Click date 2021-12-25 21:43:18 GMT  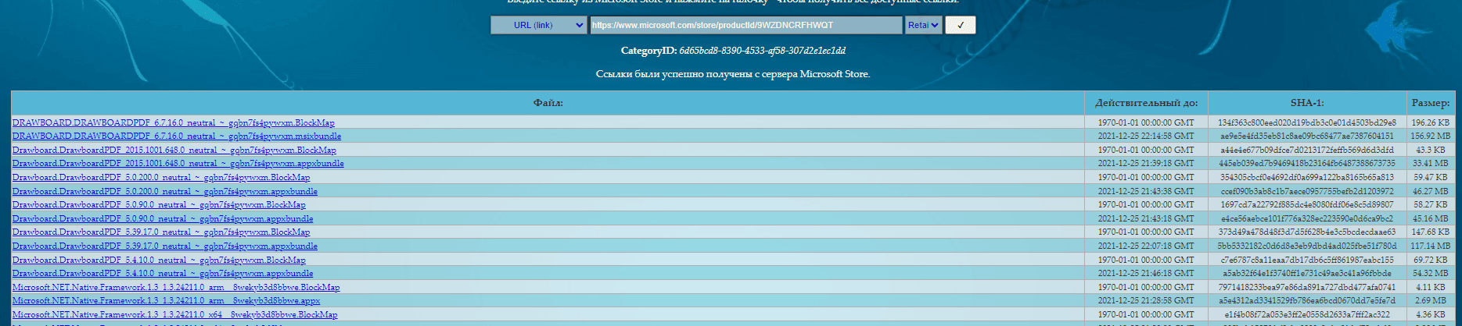tap(1146, 218)
